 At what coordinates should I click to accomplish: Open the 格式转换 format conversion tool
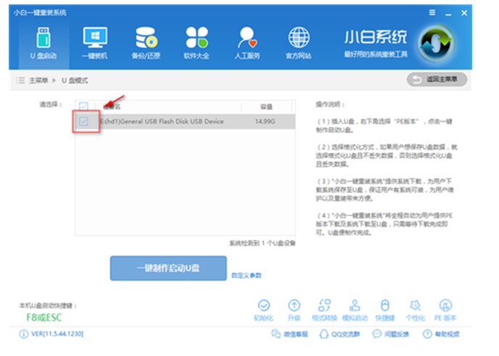tap(323, 310)
